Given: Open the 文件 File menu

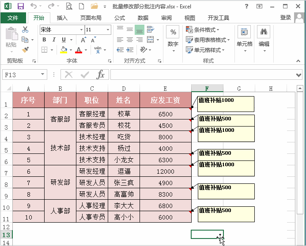Looking at the screenshot, I should click(13, 18).
